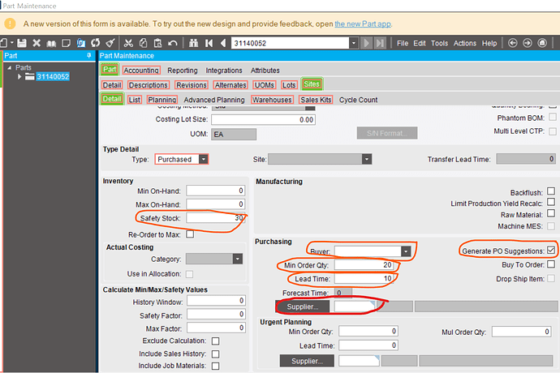Go to first record icon

pos(209,43)
